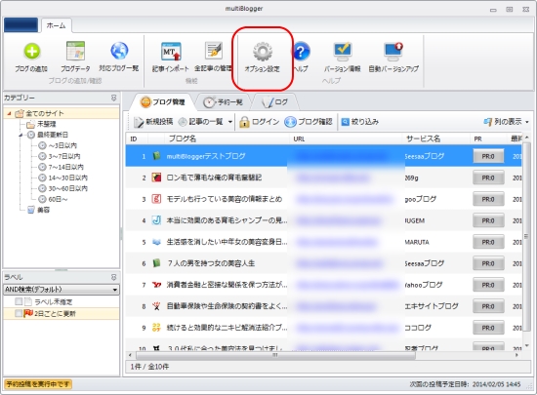This screenshot has height=395, width=537.
Task: Click the horizontal scrollbar under blog list
Action: 322,355
